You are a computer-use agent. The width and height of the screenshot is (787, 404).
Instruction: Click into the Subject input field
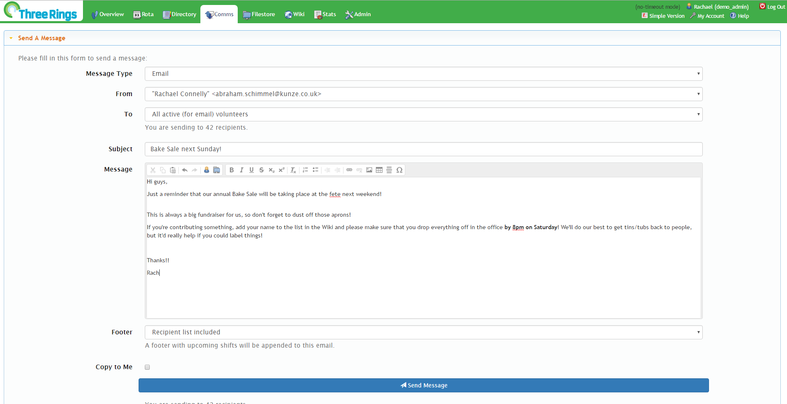click(x=424, y=149)
